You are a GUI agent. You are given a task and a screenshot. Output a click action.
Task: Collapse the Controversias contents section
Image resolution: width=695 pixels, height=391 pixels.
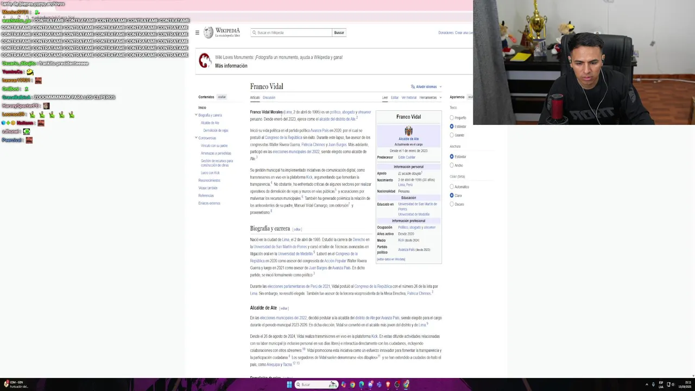tap(196, 138)
